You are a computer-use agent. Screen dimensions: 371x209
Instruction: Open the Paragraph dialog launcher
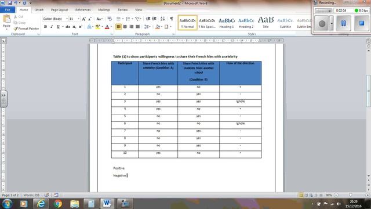click(173, 34)
